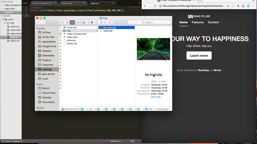Open tab list dropdown arrow in editor
This screenshot has width=257, height=144.
139,3
